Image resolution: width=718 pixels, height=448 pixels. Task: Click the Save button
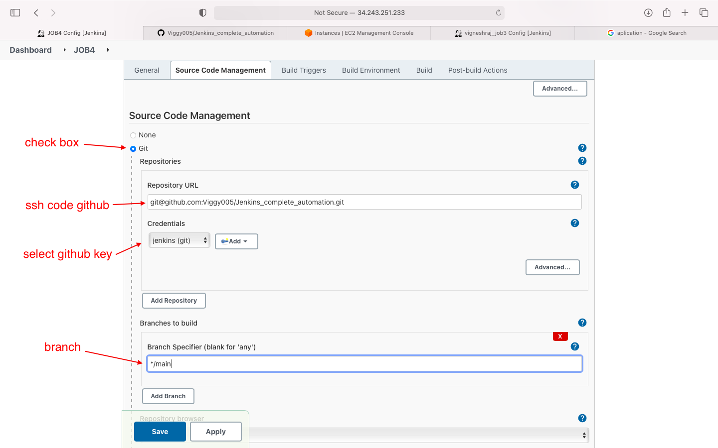pyautogui.click(x=160, y=432)
